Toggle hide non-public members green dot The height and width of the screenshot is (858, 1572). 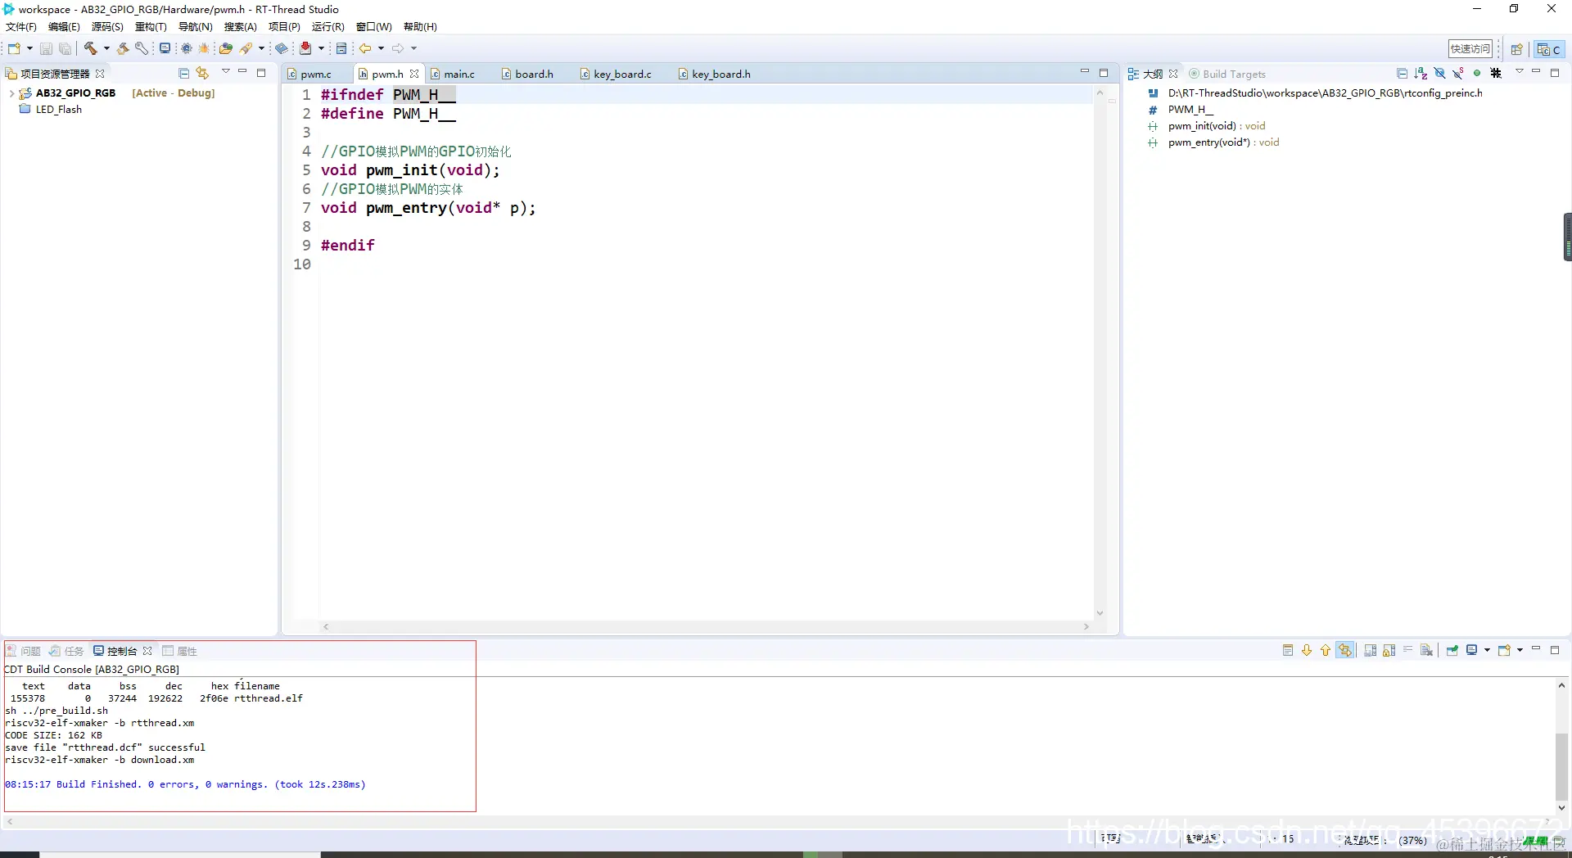point(1477,74)
